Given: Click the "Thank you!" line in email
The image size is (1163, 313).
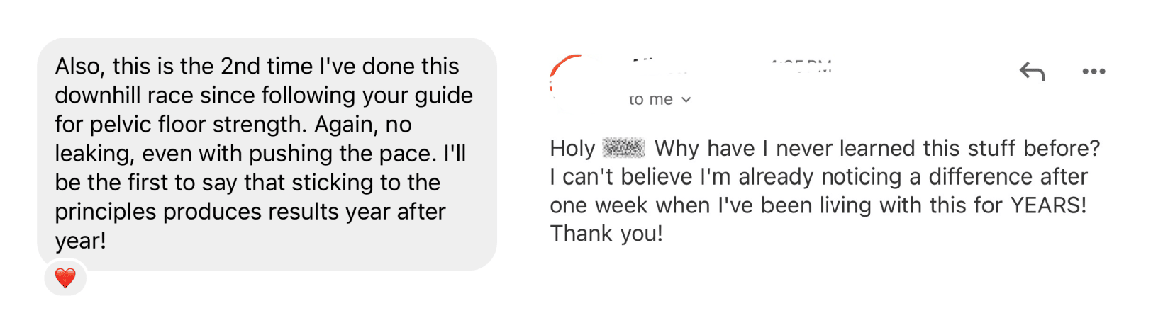Looking at the screenshot, I should (x=606, y=233).
